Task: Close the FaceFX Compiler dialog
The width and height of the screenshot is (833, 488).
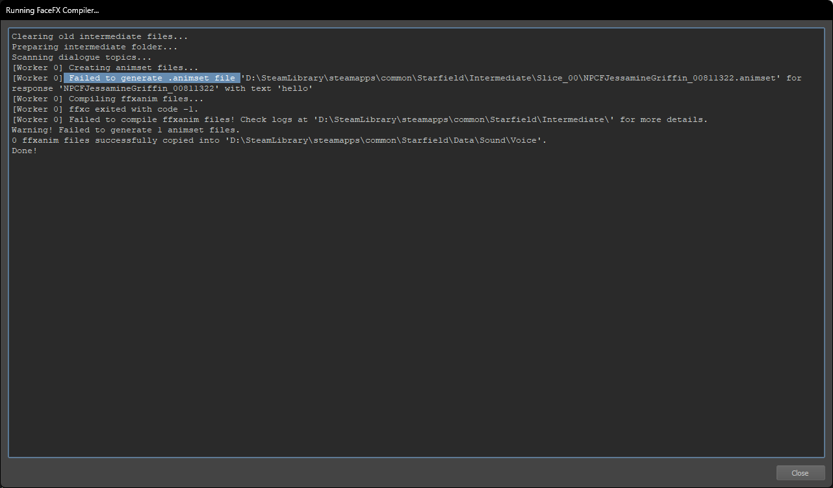Action: (800, 473)
